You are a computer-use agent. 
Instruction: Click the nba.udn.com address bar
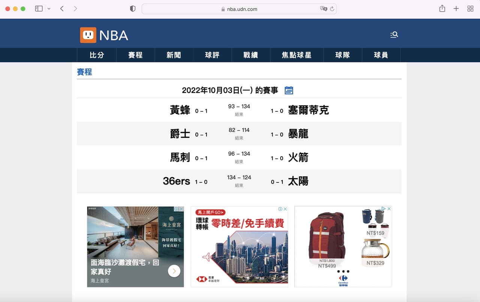[x=239, y=9]
